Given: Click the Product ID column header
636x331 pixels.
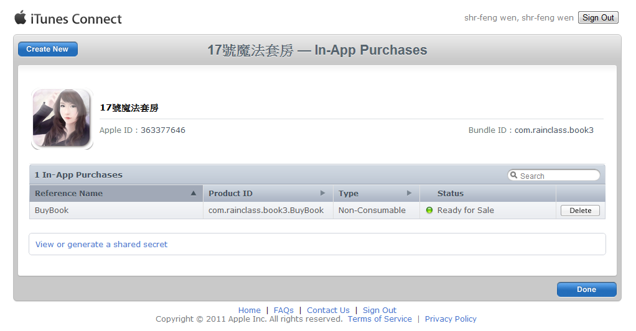Looking at the screenshot, I should coord(268,193).
